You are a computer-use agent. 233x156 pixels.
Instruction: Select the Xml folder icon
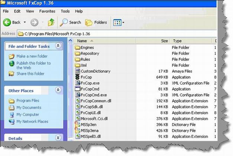77,65
